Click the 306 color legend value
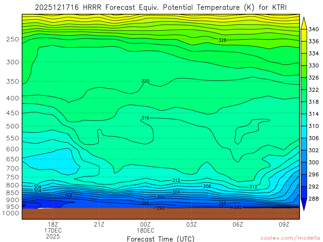Viewport: 323px width, 242px height. 314,138
